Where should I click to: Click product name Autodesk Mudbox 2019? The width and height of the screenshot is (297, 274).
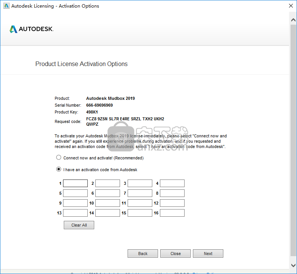tap(111, 98)
